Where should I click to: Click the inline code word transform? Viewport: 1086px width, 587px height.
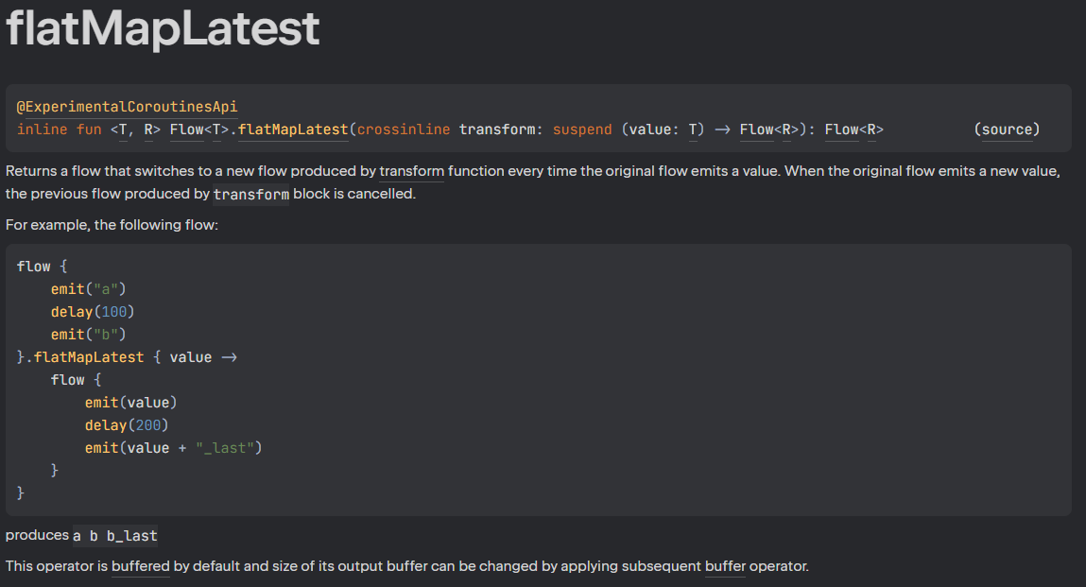coord(251,194)
